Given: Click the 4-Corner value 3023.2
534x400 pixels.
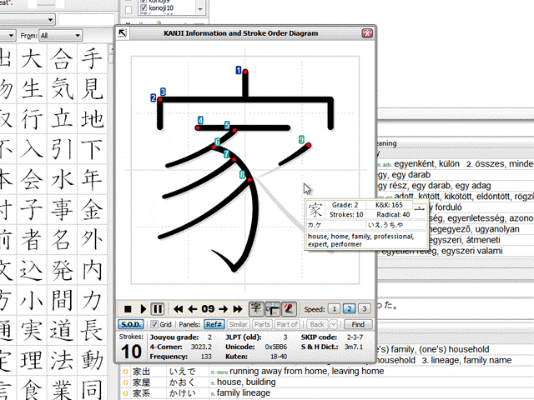Looking at the screenshot, I should (201, 347).
